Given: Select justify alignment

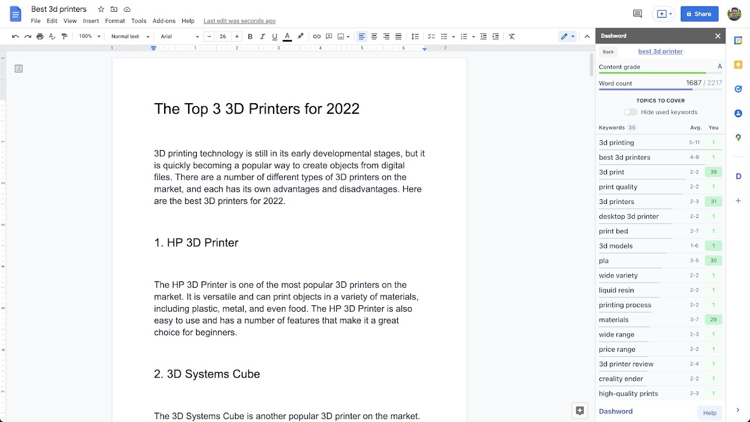Looking at the screenshot, I should 398,36.
